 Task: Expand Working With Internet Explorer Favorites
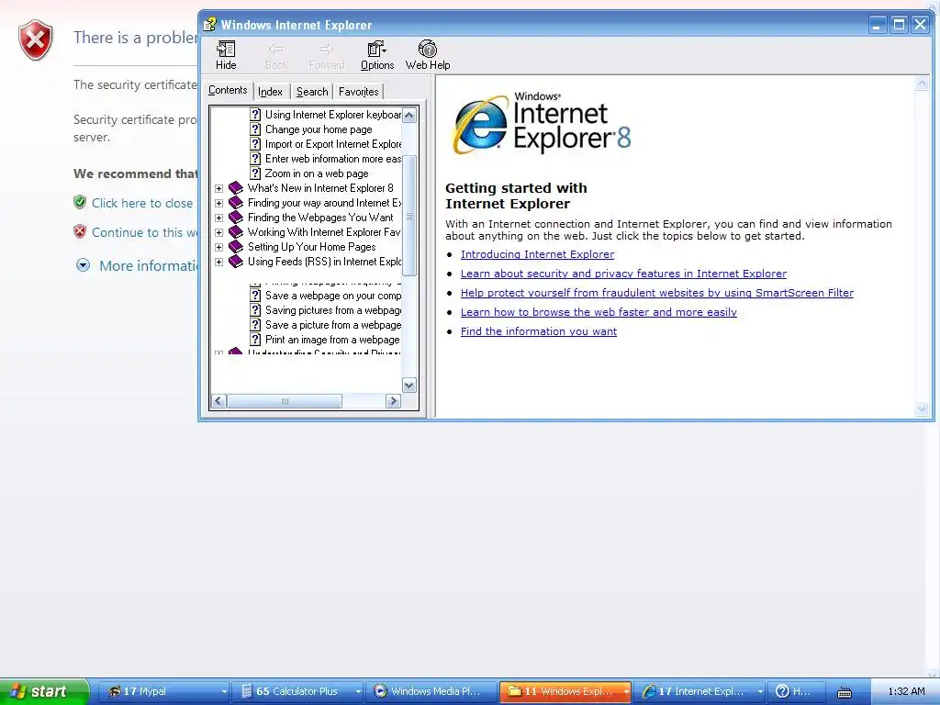point(218,232)
